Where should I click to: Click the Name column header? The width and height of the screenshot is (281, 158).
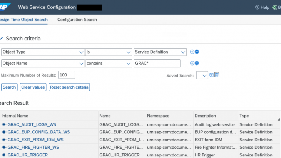122,116
